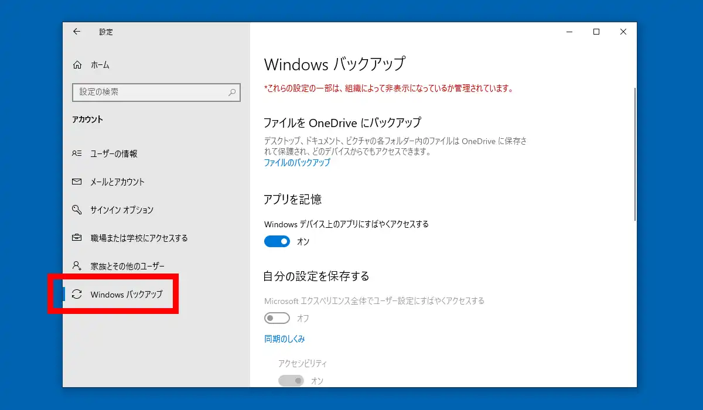Click the ファイルを OneDrive にバックアップ heading
The image size is (703, 410).
[343, 123]
